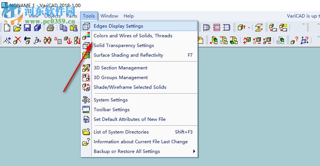Click the tree with blue arrow icon
The width and height of the screenshot is (320, 166).
(7, 40)
